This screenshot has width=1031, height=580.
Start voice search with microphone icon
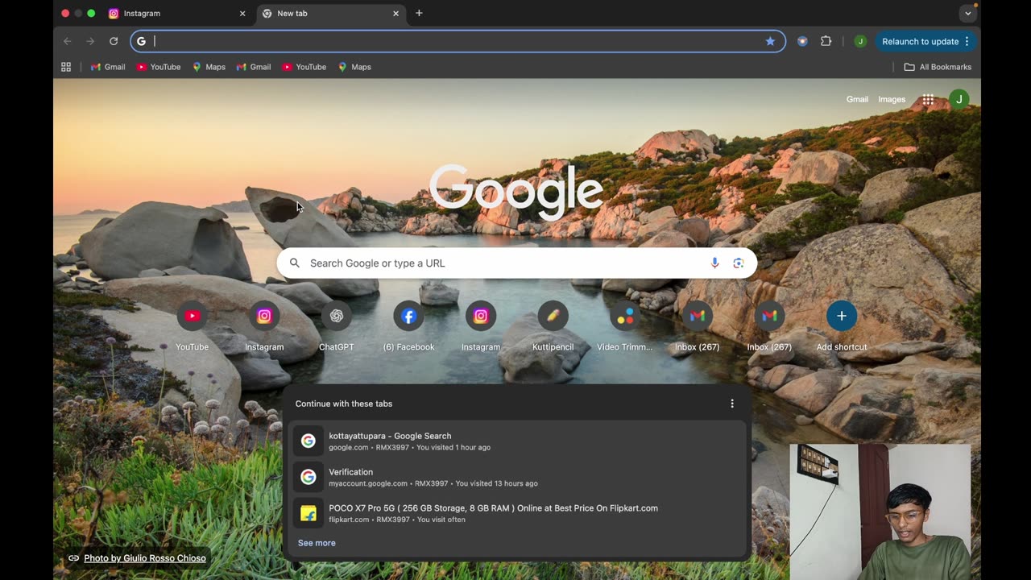point(714,263)
